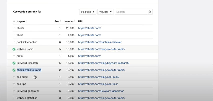213x101 pixels.
Task: Click the 3,100 volume value
Action: point(71,70)
